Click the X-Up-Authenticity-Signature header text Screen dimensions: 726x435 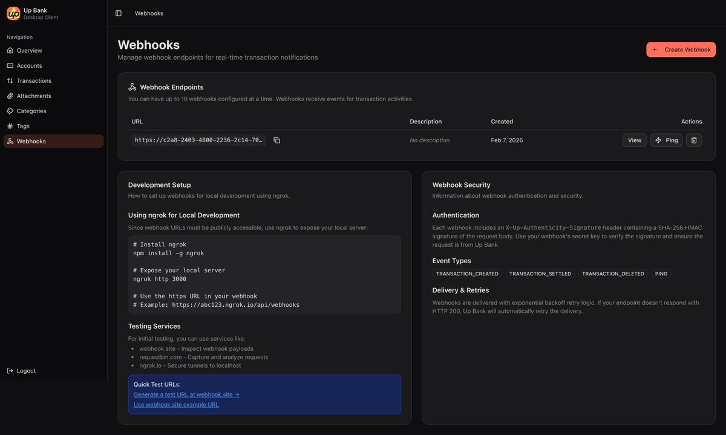point(554,228)
